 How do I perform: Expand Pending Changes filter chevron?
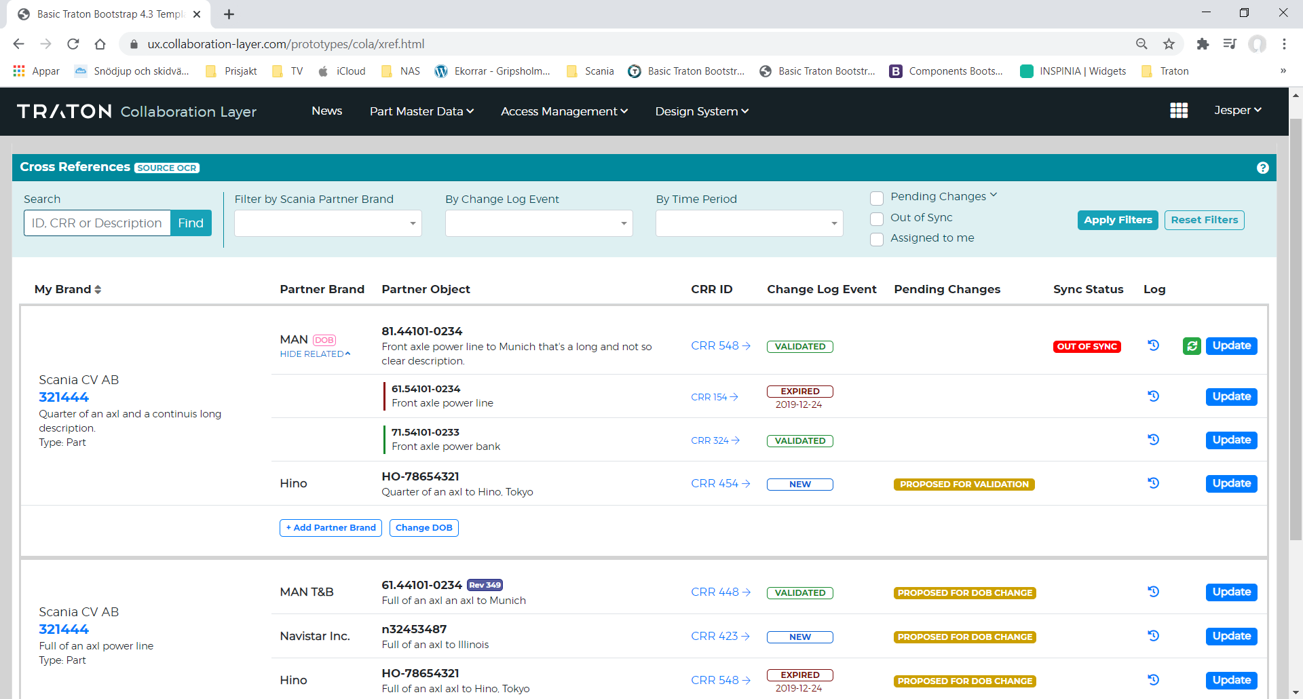tap(994, 195)
